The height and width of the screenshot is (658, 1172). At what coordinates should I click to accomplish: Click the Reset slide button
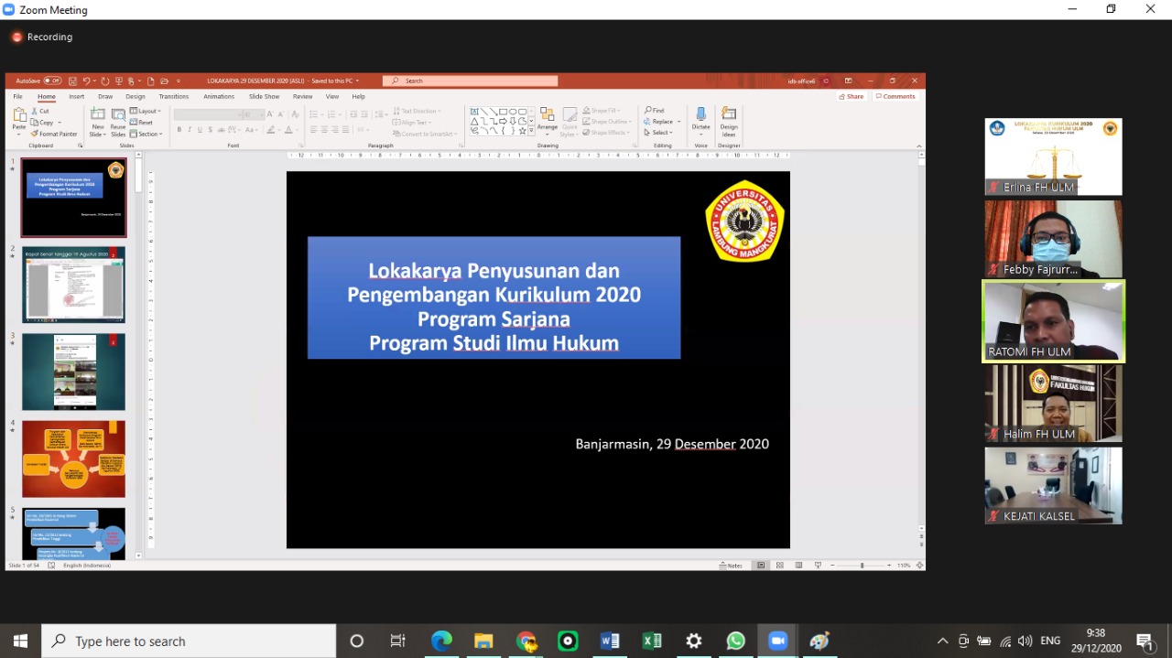click(x=142, y=123)
